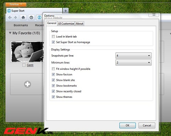Toggle the Show bookmarks checkbox

tap(53, 86)
